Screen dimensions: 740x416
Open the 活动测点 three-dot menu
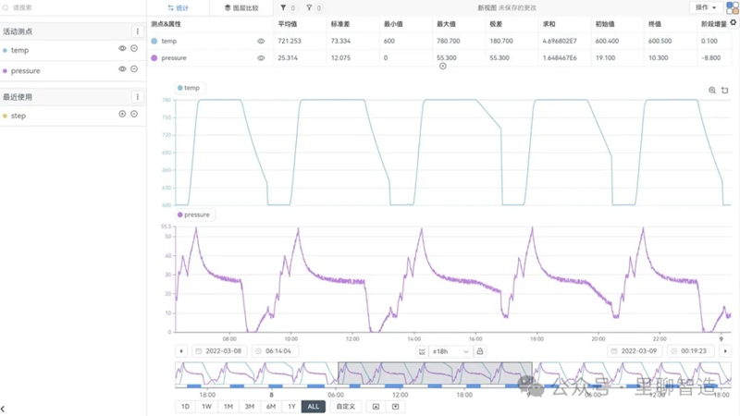point(138,31)
